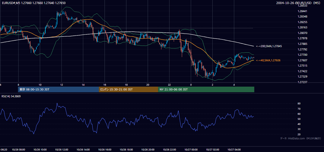Click price axis value 1.27978
324x152 pixels.
303,38
